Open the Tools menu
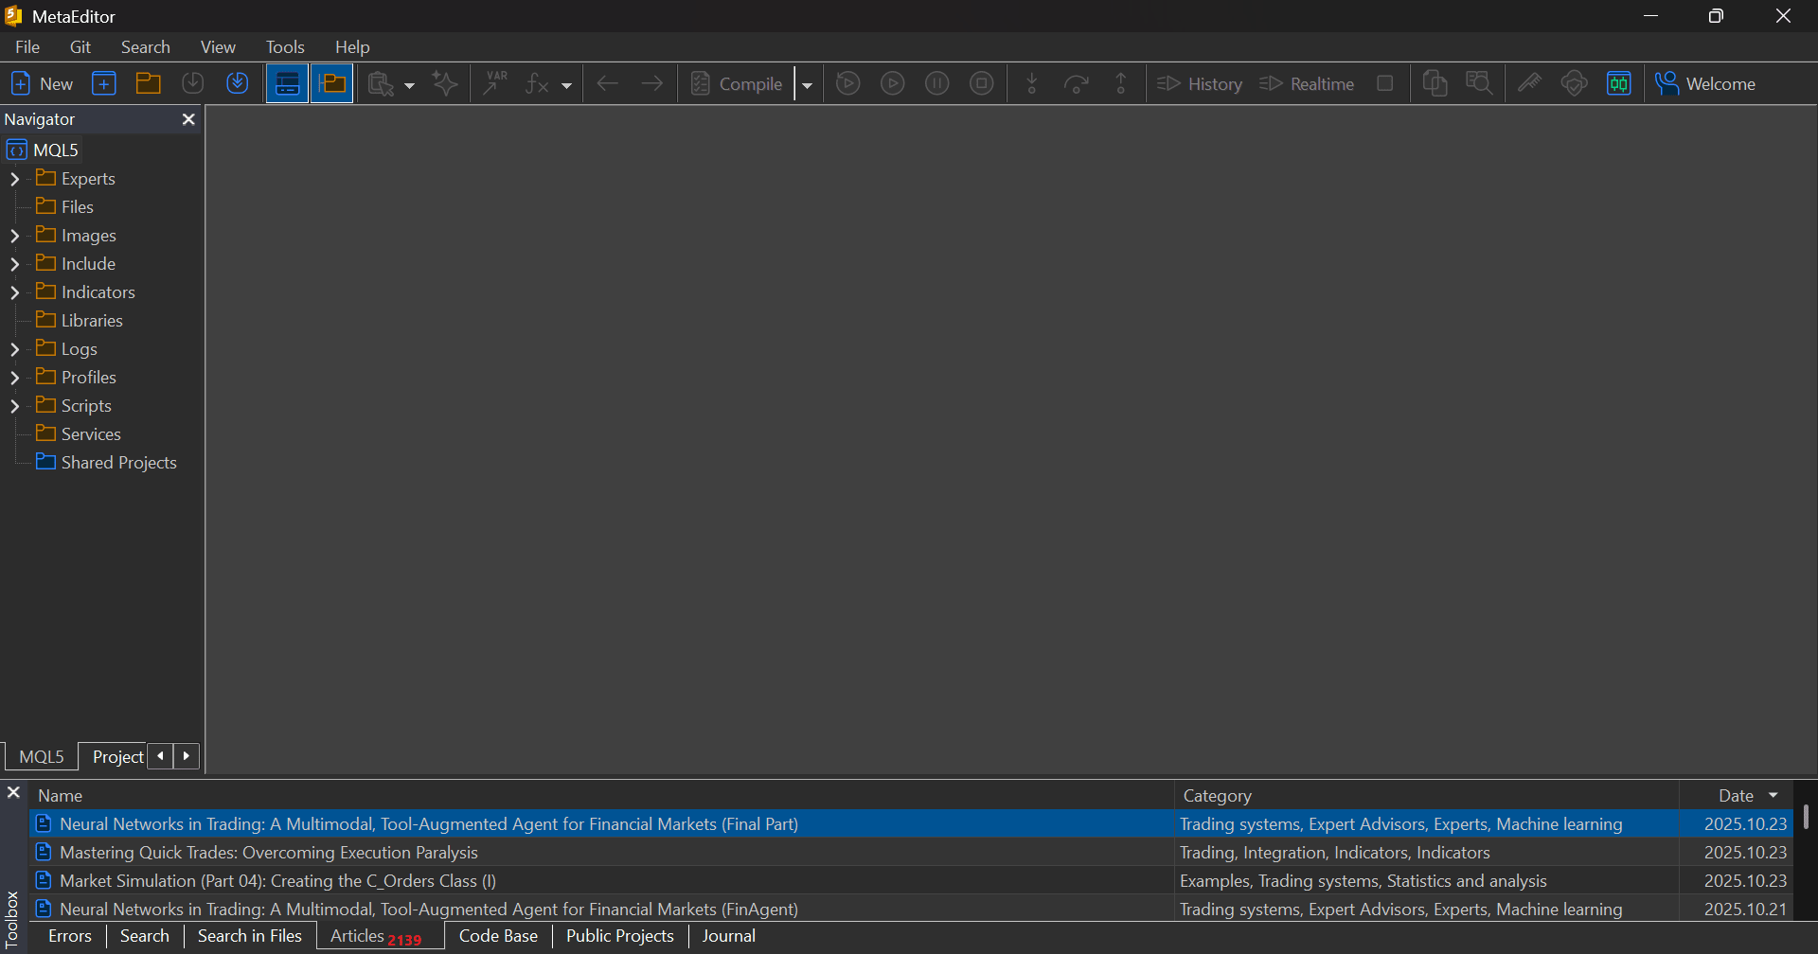Viewport: 1818px width, 954px height. [284, 47]
